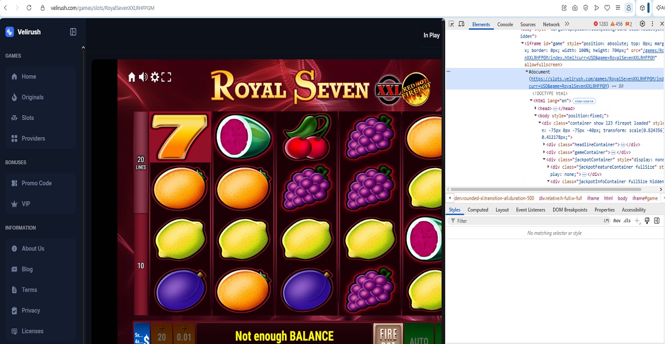Select iframe#game in the breadcrumb
Image resolution: width=665 pixels, height=344 pixels.
[x=645, y=198]
